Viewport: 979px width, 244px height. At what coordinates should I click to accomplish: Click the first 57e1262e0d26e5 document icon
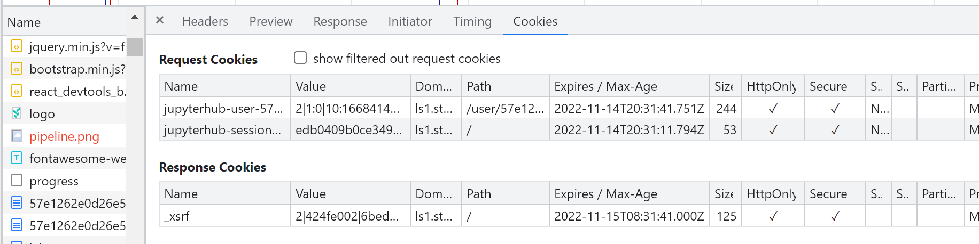click(x=17, y=203)
